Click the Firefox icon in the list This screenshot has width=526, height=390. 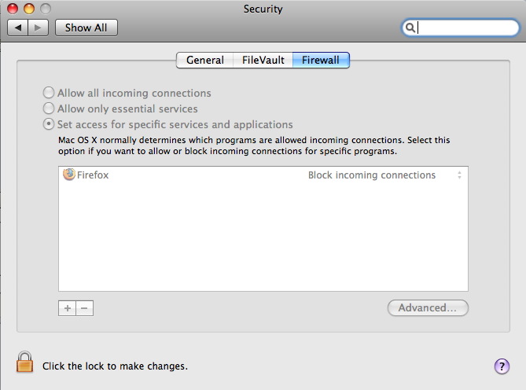(x=68, y=175)
